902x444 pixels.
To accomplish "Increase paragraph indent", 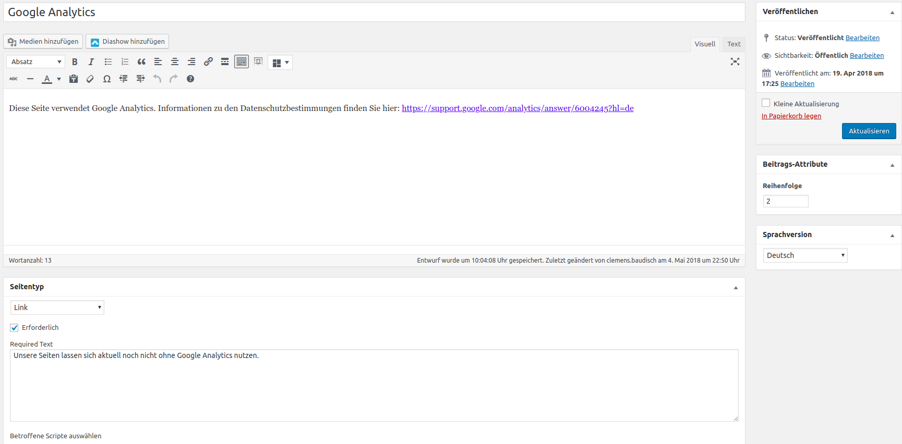I will 140,79.
